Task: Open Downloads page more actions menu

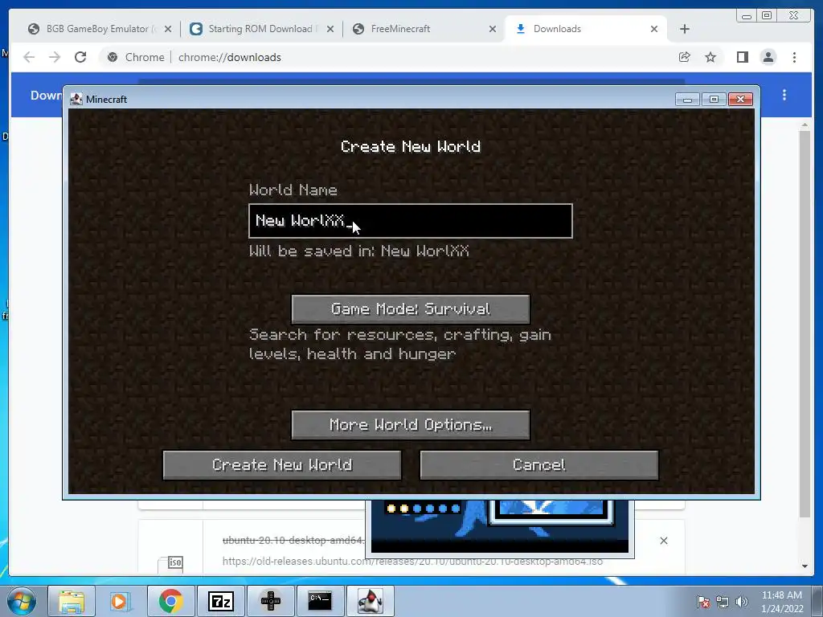Action: coord(784,95)
